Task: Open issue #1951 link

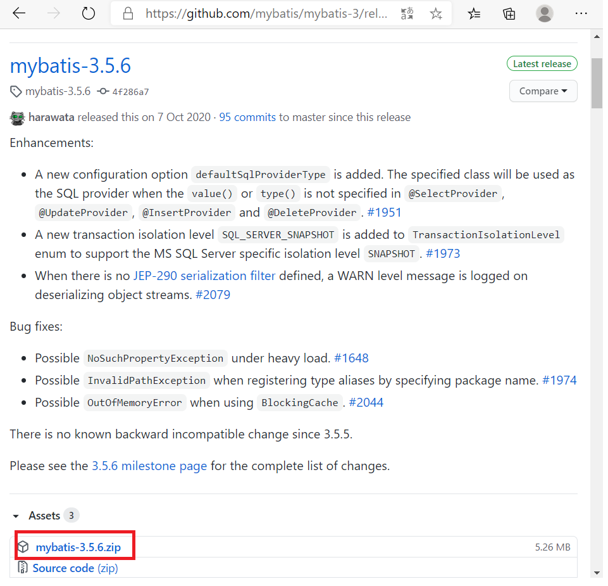Action: [384, 212]
